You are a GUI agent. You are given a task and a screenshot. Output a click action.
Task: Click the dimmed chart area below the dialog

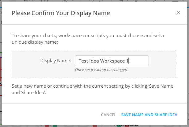[77, 125]
